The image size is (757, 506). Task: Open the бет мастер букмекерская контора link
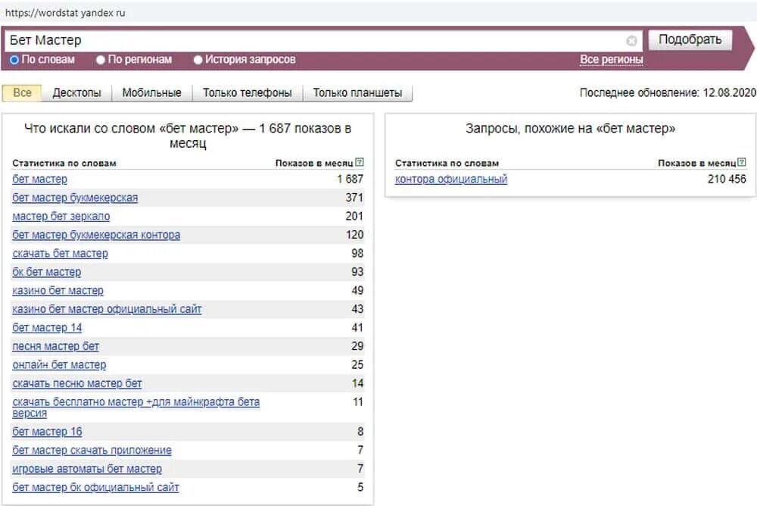[96, 235]
